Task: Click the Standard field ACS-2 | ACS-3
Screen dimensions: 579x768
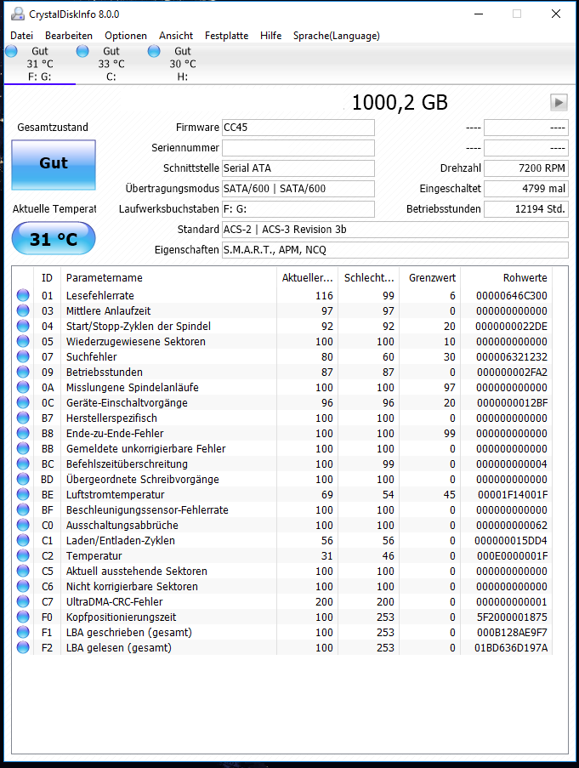Action: point(395,230)
